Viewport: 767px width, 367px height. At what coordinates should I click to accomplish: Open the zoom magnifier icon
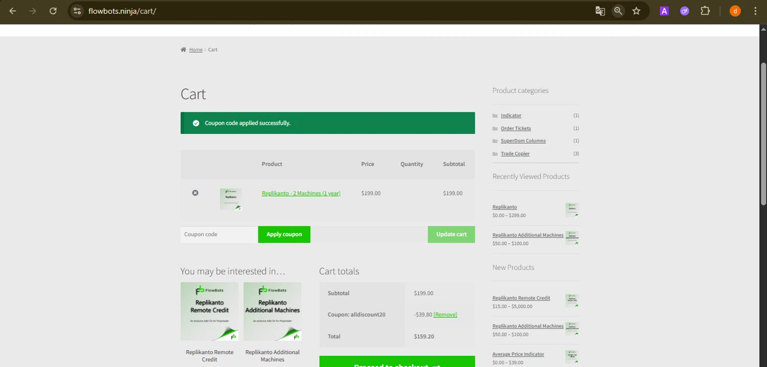(618, 11)
